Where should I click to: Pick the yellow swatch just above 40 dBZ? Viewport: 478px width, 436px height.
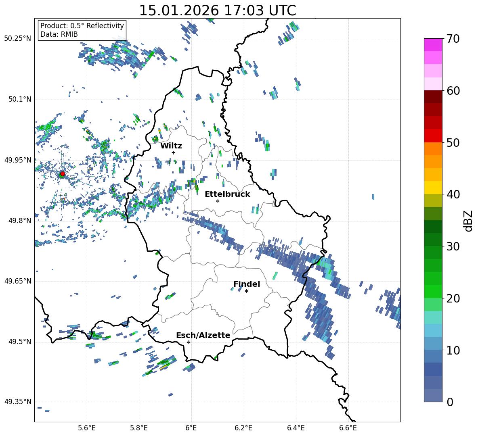(433, 188)
